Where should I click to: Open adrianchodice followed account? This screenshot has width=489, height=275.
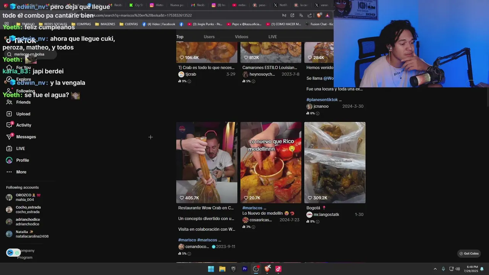coord(23,222)
